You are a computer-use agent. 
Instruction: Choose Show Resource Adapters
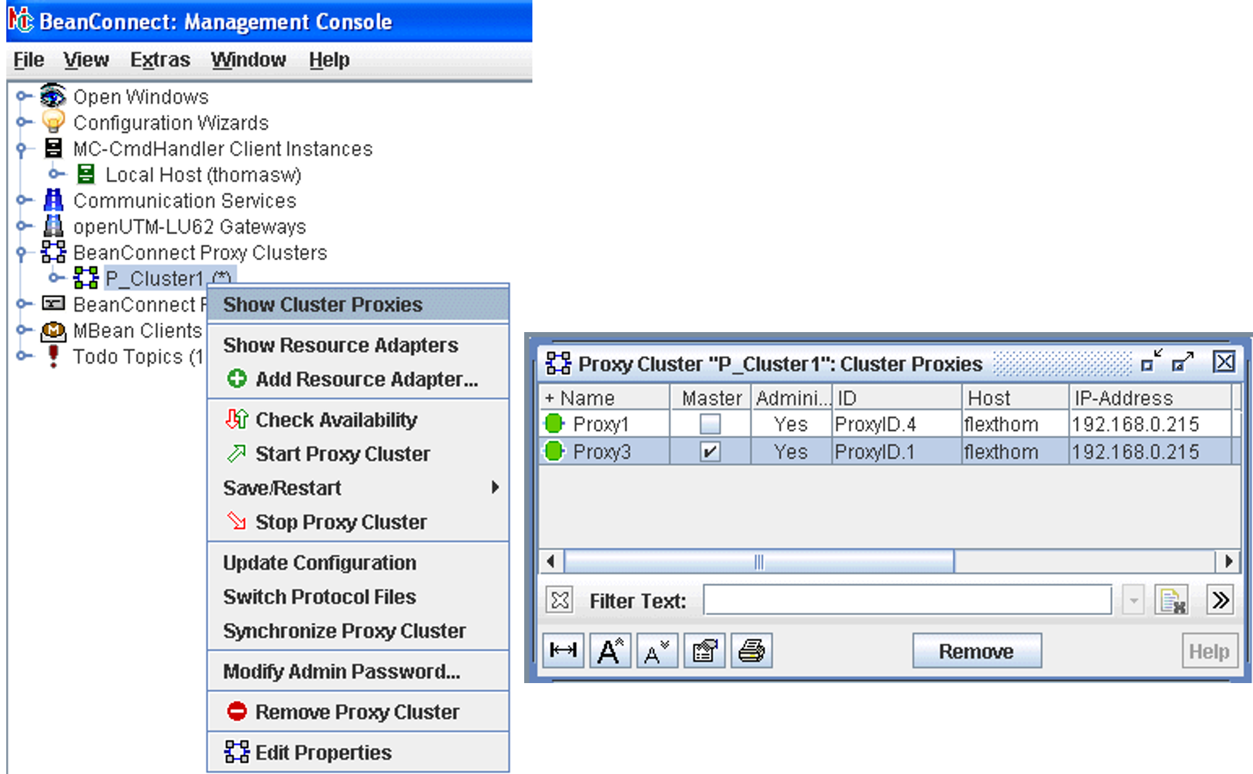[x=358, y=345]
